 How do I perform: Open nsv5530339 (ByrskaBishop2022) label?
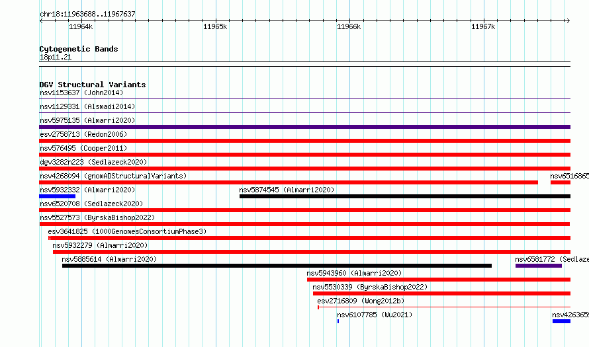(x=370, y=287)
